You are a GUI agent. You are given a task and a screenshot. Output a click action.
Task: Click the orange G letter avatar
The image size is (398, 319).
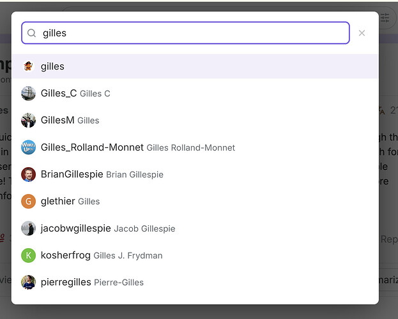tap(28, 202)
